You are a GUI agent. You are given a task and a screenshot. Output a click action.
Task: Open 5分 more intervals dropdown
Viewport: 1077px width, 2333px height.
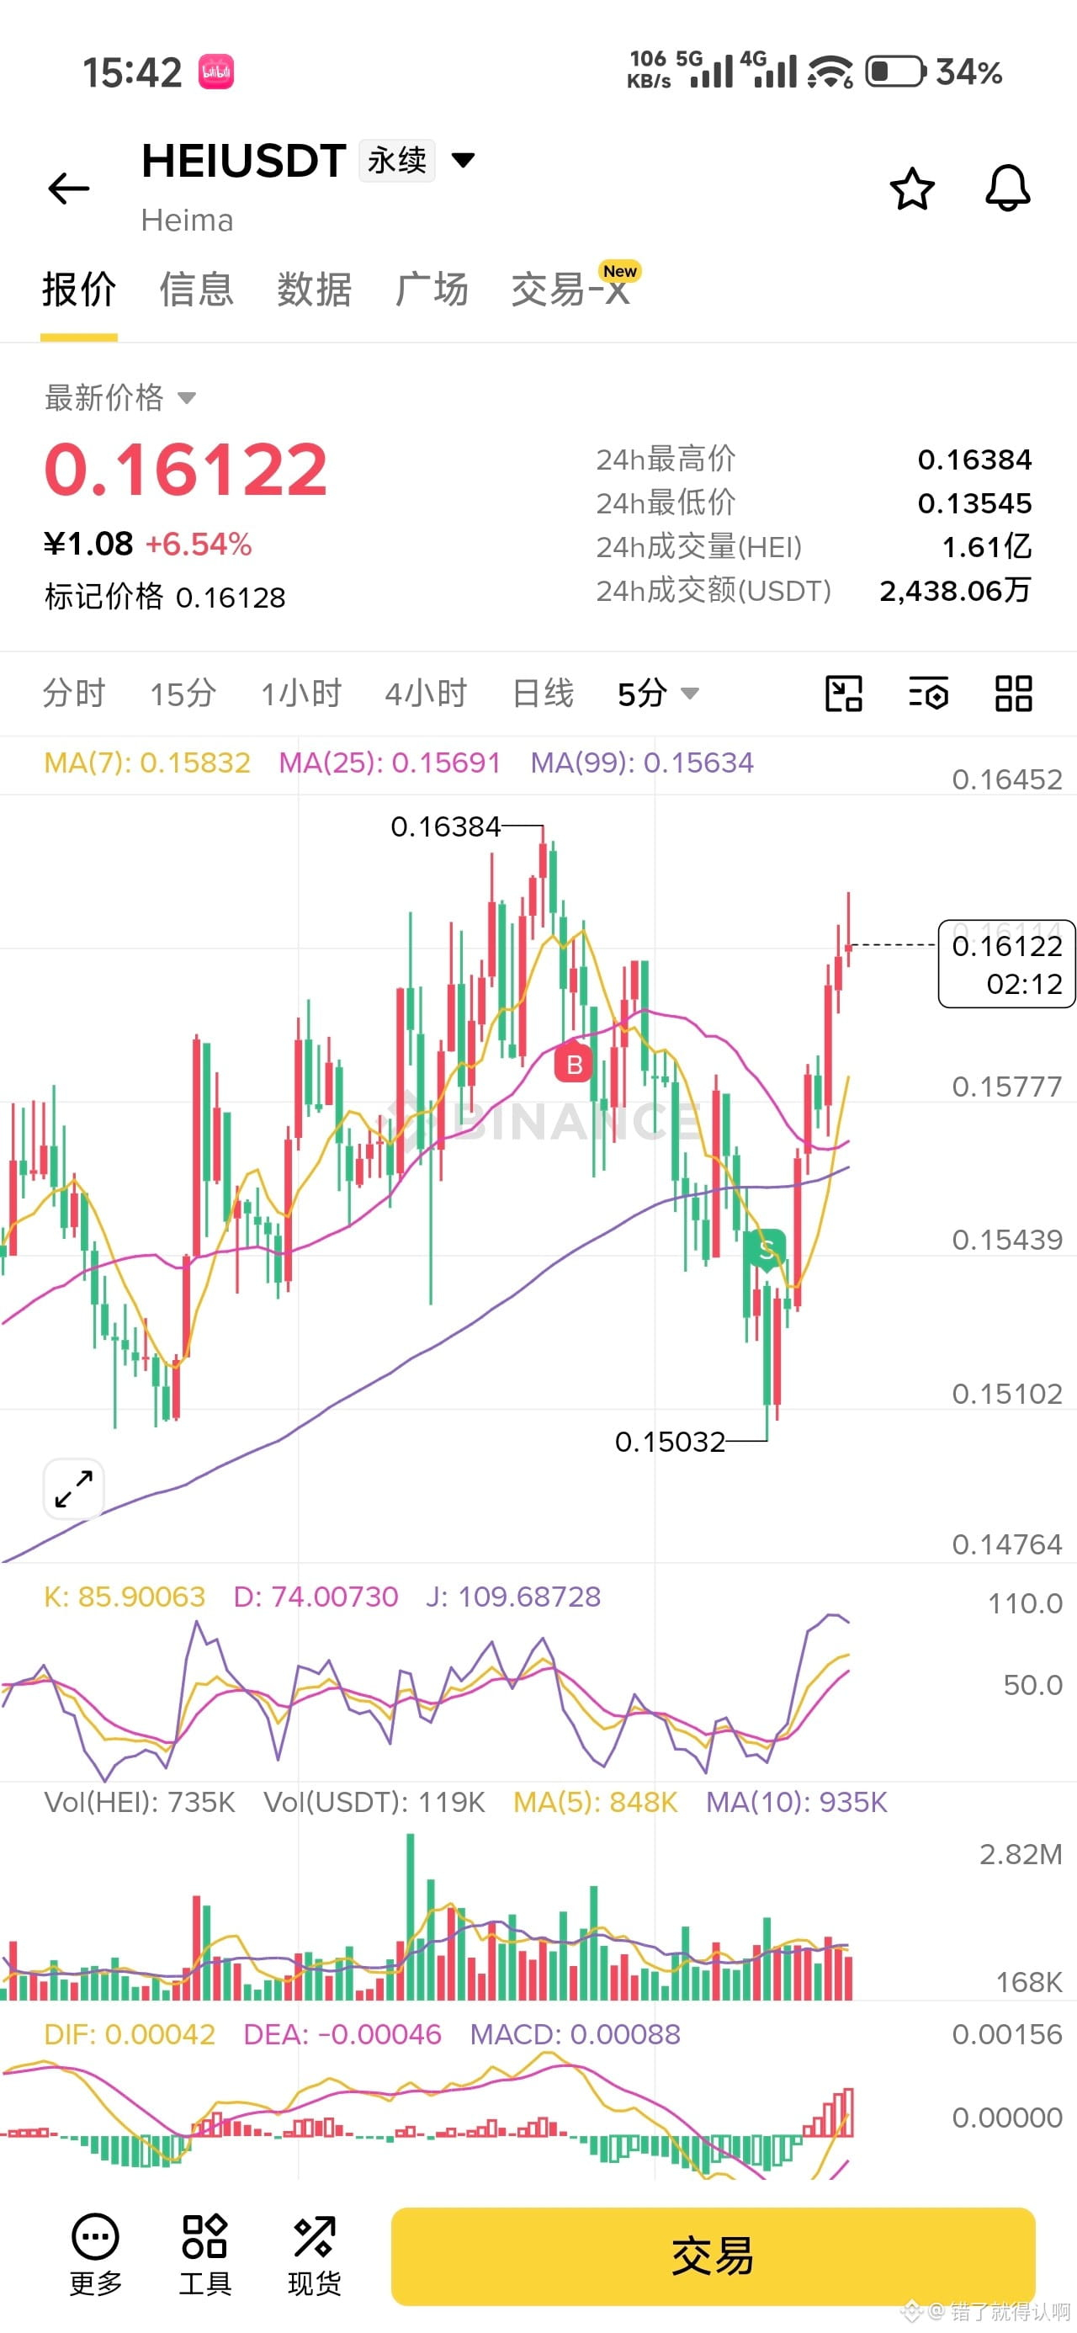659,694
